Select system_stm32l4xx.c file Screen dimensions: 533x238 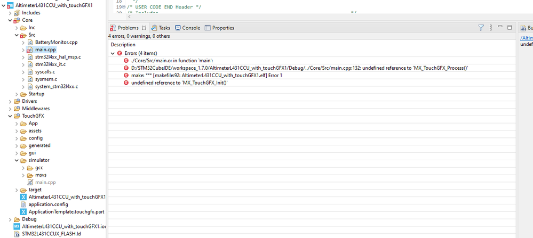(57, 87)
